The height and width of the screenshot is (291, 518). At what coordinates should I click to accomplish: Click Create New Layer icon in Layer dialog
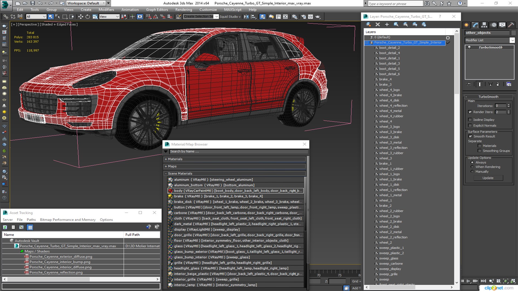[368, 25]
